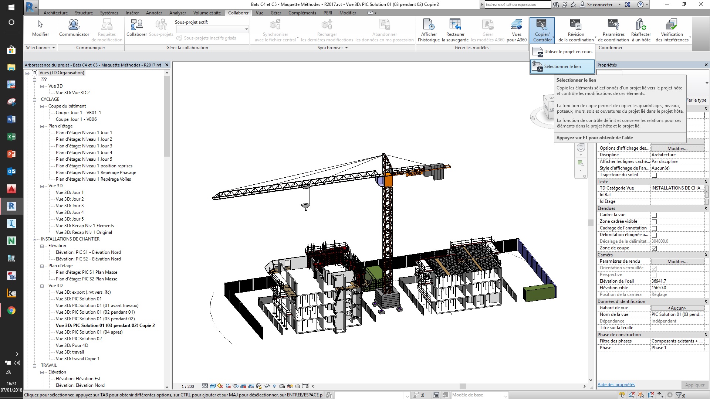710x399 pixels.
Task: Open Google Chrome from taskbar
Action: pyautogui.click(x=11, y=311)
